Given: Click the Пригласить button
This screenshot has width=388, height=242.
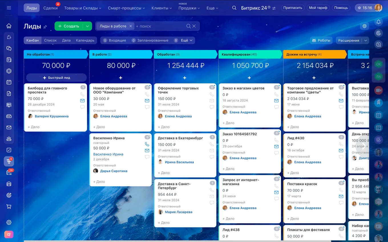Looking at the screenshot, I should [293, 8].
